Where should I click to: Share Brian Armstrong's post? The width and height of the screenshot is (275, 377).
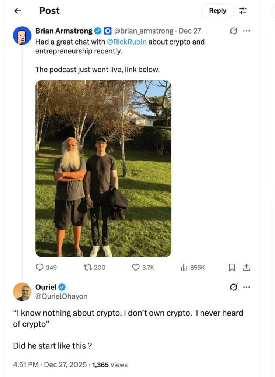[247, 268]
